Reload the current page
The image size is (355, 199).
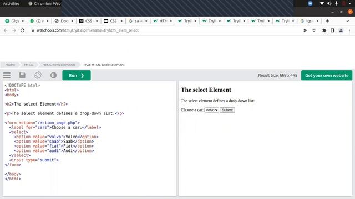22,30
